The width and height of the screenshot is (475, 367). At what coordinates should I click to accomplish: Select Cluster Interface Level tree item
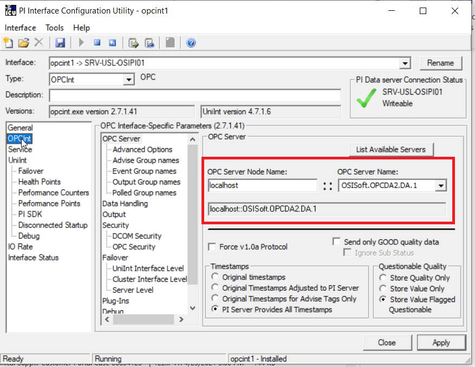[x=149, y=279]
